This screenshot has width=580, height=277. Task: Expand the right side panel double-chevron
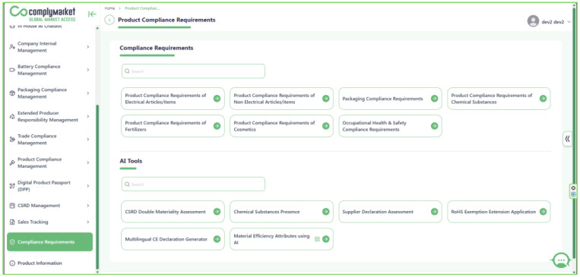pos(567,139)
